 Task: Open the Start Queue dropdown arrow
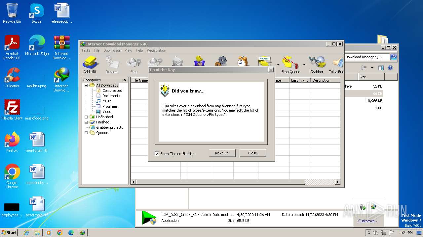[x=278, y=65]
